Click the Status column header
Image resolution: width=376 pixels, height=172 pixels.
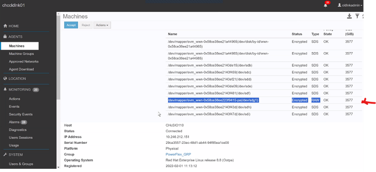(x=297, y=34)
